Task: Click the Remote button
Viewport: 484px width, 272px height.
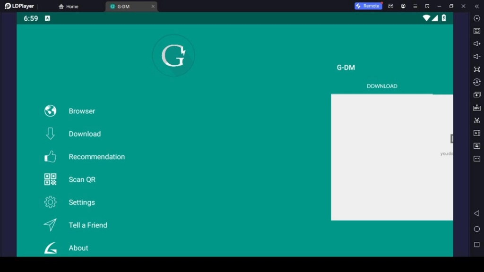Action: [x=368, y=6]
